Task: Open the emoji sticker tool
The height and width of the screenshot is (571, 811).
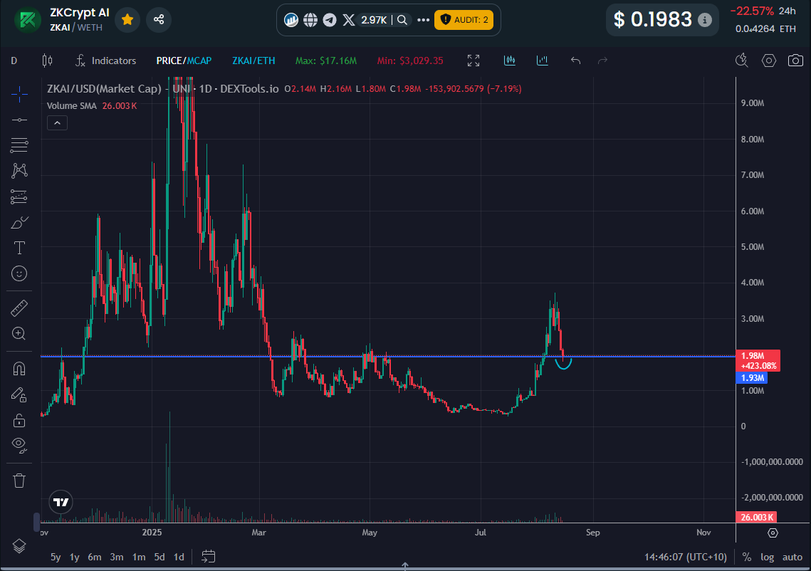Action: click(x=19, y=273)
